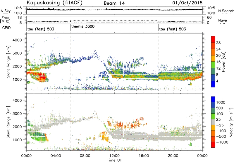Click the "500" tick on Velocity color bar
234x162 pixels.
tap(220, 108)
